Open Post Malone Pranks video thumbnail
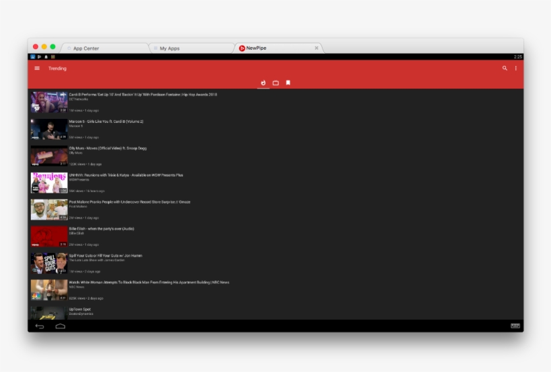The height and width of the screenshot is (372, 551). [49, 210]
